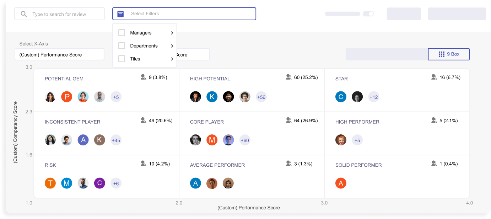Click the +45 badge in Inconsistent Player
The image size is (491, 219).
click(x=116, y=140)
